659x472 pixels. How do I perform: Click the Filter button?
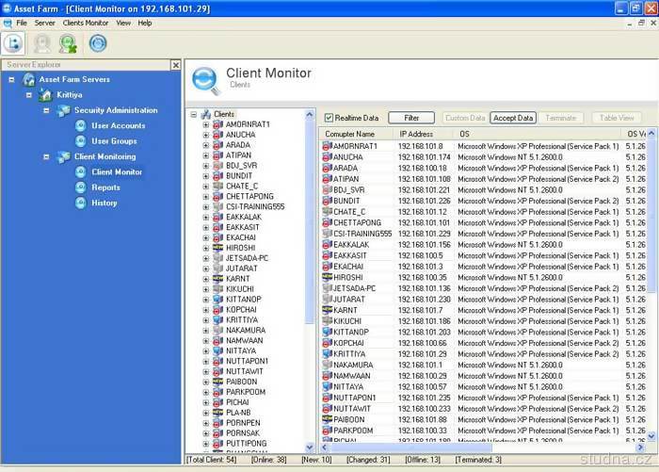click(x=411, y=118)
